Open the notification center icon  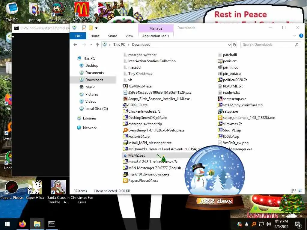(297, 224)
